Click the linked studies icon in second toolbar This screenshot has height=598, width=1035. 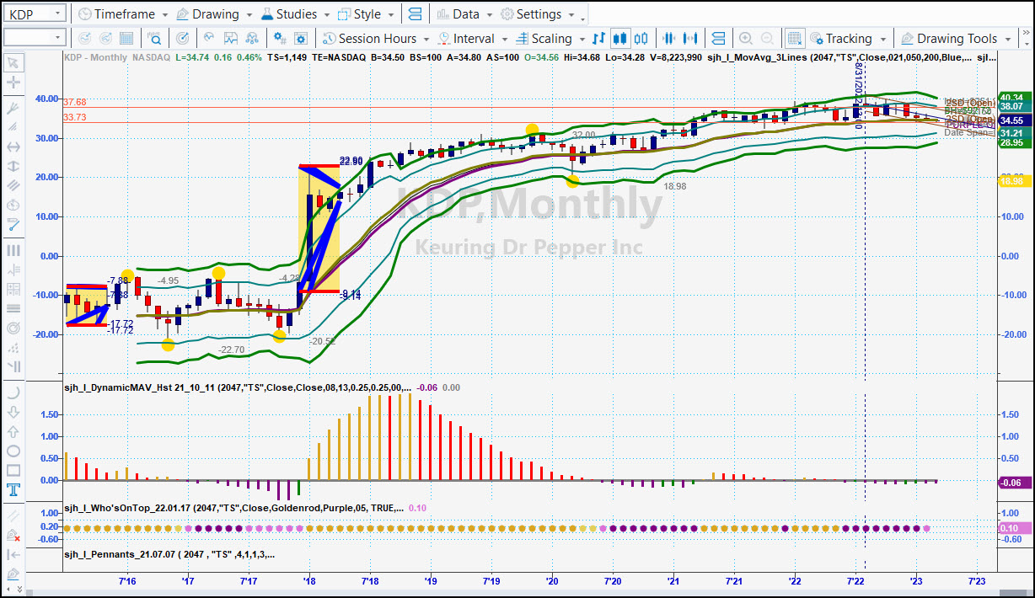pyautogui.click(x=253, y=38)
